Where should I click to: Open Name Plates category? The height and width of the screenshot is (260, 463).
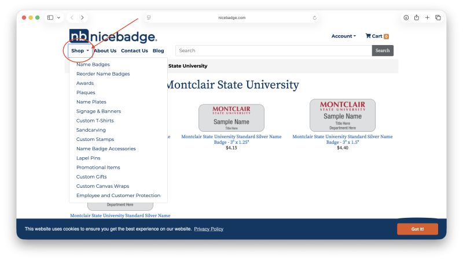[91, 102]
